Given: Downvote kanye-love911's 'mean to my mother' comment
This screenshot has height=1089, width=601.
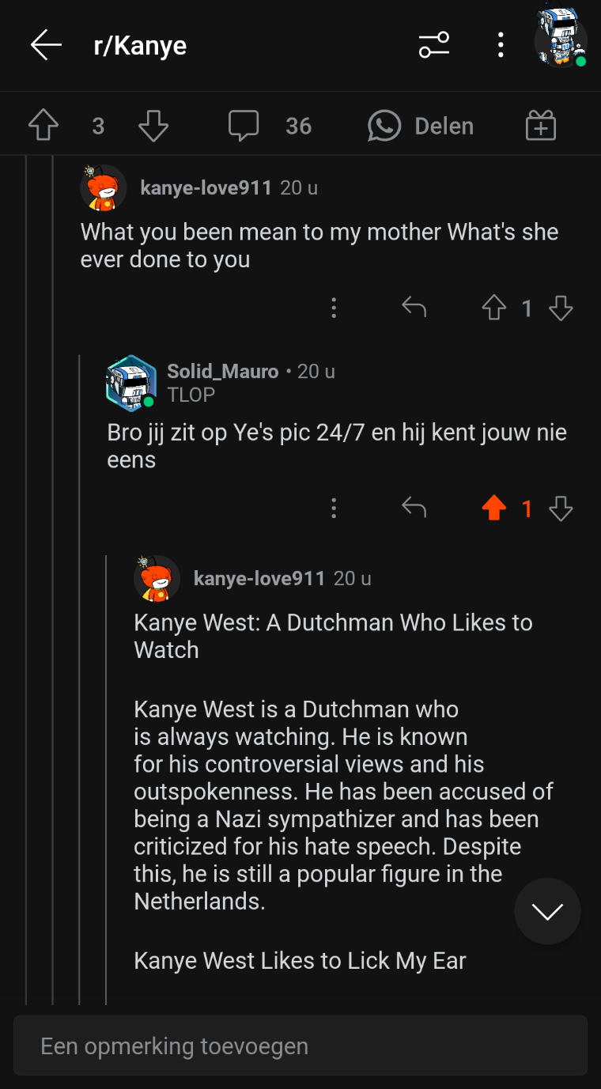Looking at the screenshot, I should click(x=561, y=308).
